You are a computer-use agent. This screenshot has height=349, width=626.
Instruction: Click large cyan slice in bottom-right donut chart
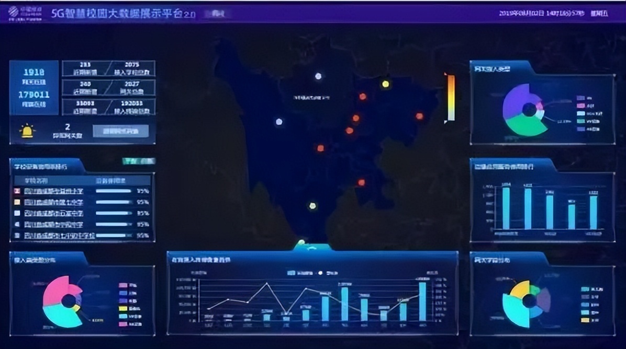click(x=513, y=311)
